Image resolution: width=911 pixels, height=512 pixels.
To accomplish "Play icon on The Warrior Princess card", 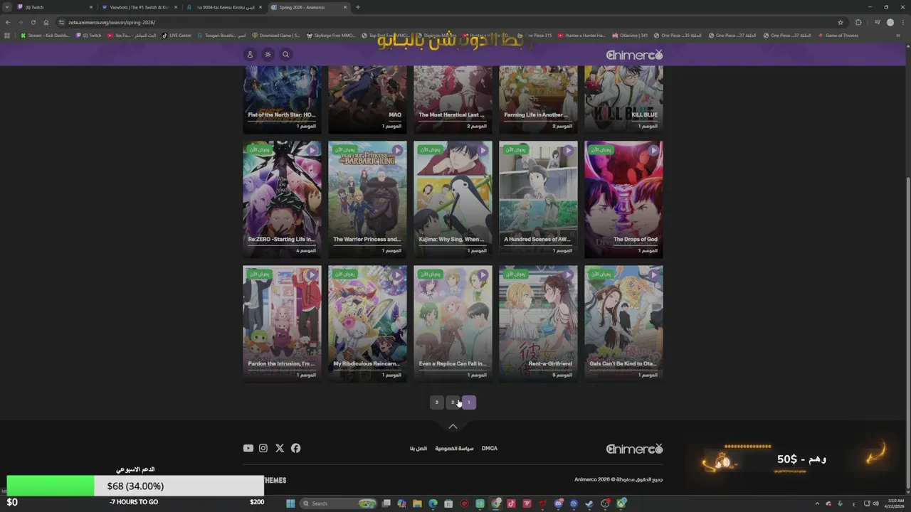I will (x=397, y=150).
